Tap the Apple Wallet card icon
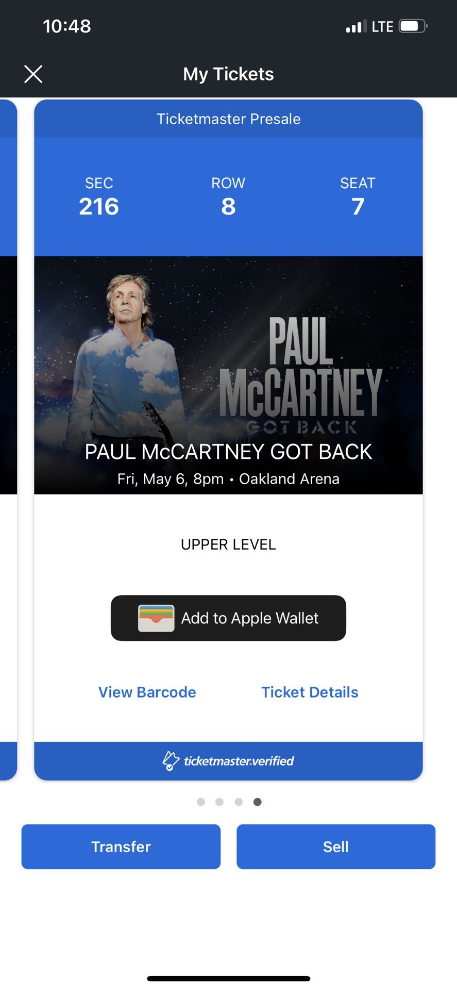The width and height of the screenshot is (457, 990). point(156,618)
